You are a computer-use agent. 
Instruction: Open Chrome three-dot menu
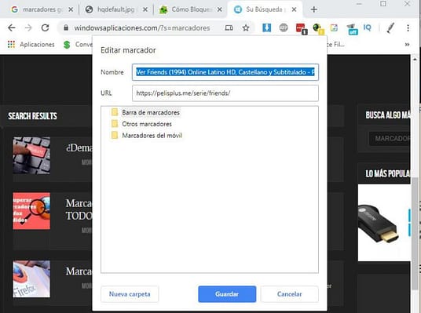tap(408, 27)
